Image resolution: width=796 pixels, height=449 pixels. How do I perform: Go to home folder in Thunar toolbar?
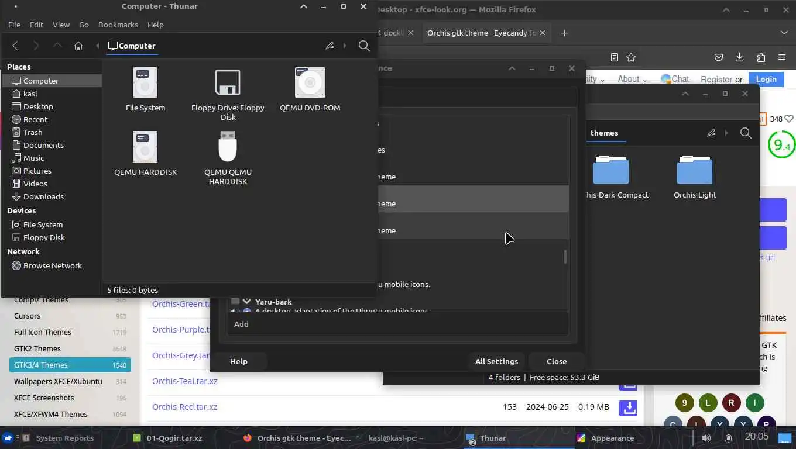click(78, 46)
